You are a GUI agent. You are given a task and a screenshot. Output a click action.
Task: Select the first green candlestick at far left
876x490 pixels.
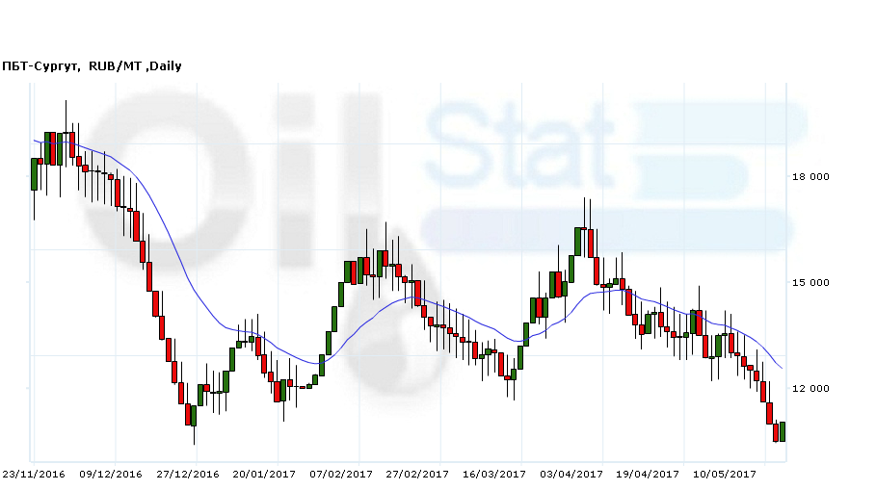point(35,173)
